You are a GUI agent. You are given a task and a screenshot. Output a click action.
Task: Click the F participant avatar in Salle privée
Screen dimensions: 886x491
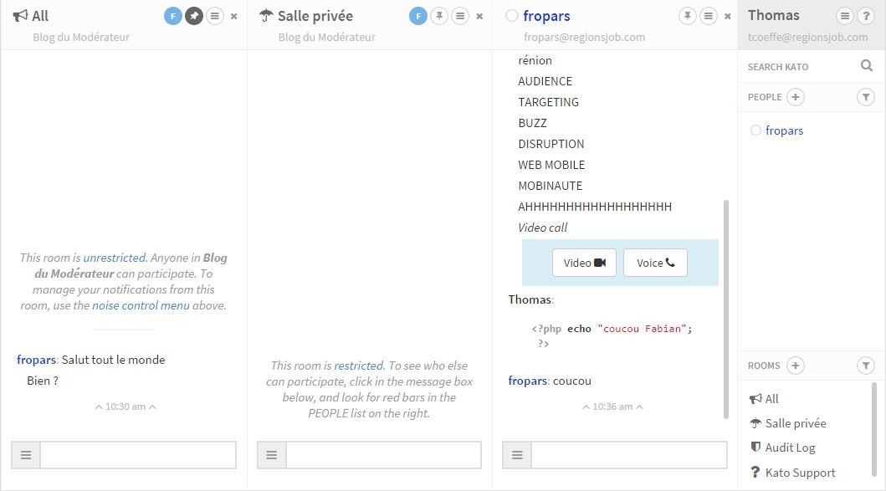[x=418, y=16]
